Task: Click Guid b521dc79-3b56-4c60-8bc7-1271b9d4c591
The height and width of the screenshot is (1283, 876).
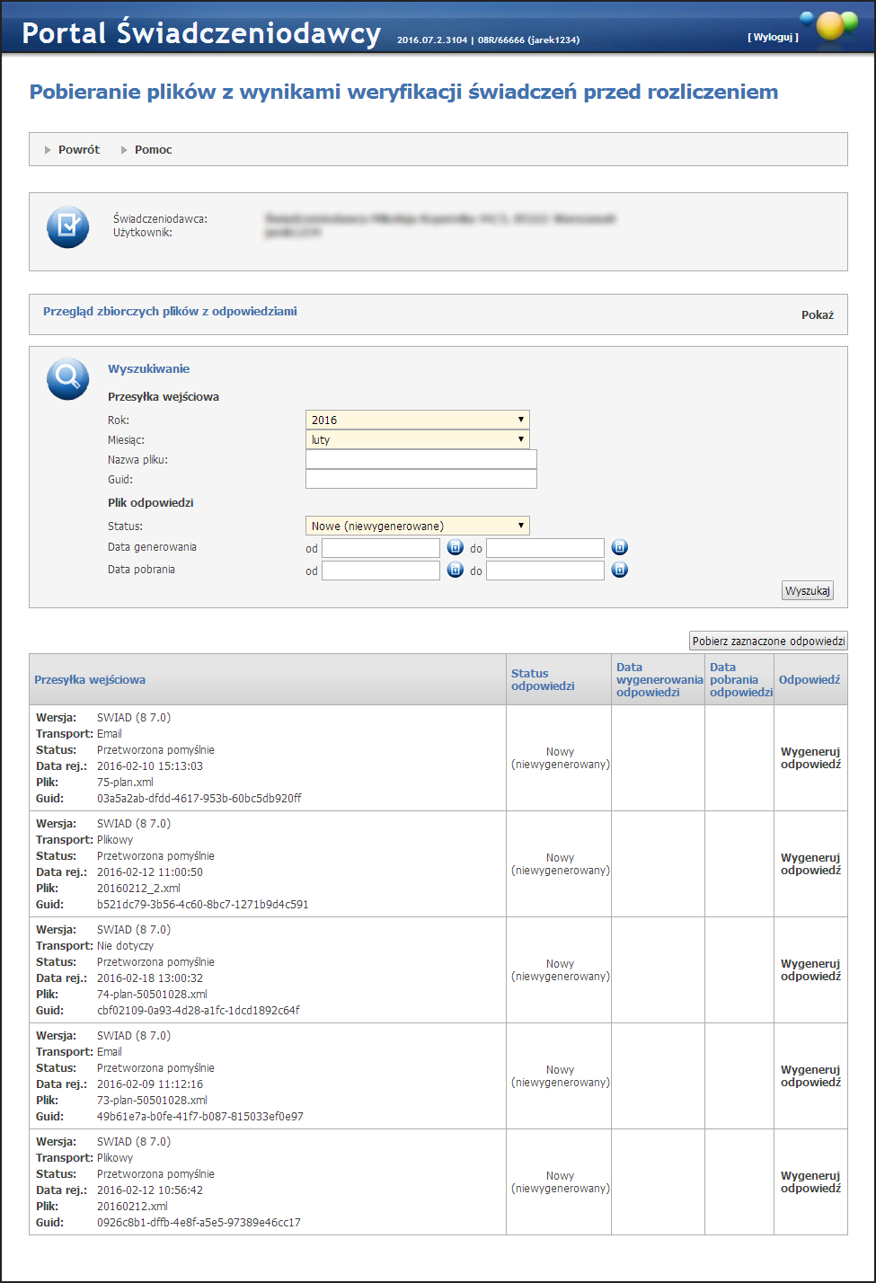Action: 202,905
